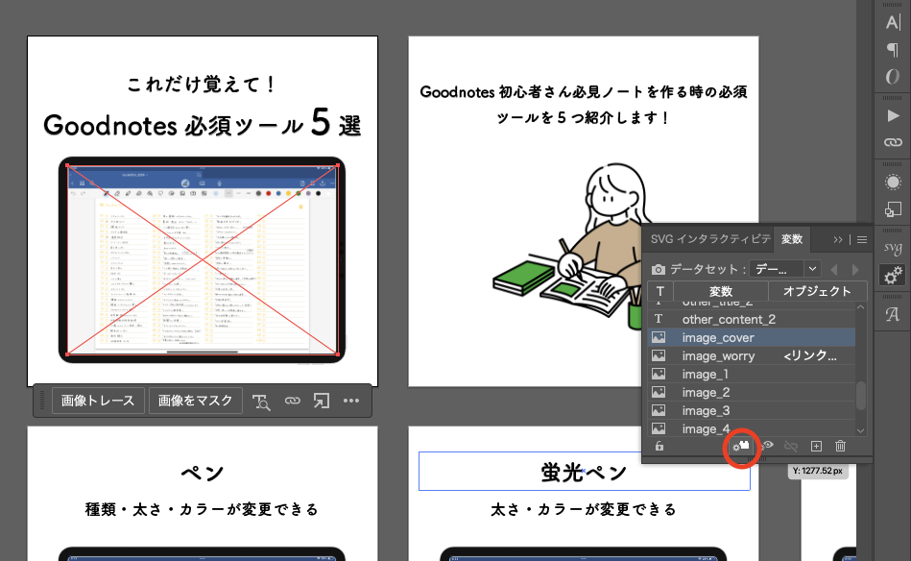The height and width of the screenshot is (561, 911).
Task: Go to previous data set arrow
Action: tap(834, 270)
